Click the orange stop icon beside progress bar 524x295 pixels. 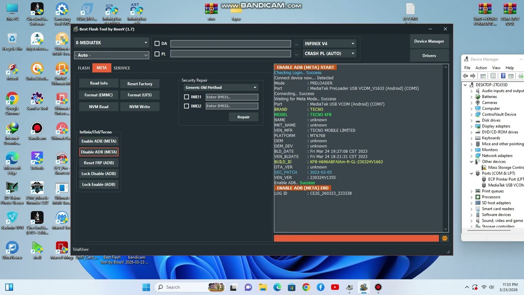tap(445, 238)
